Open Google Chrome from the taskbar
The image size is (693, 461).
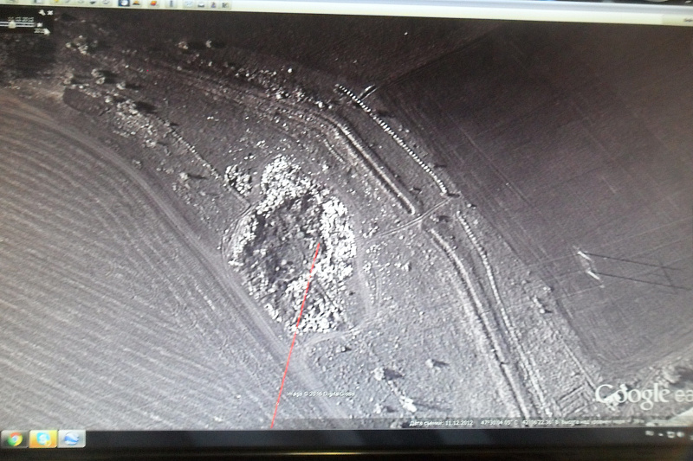[x=15, y=439]
